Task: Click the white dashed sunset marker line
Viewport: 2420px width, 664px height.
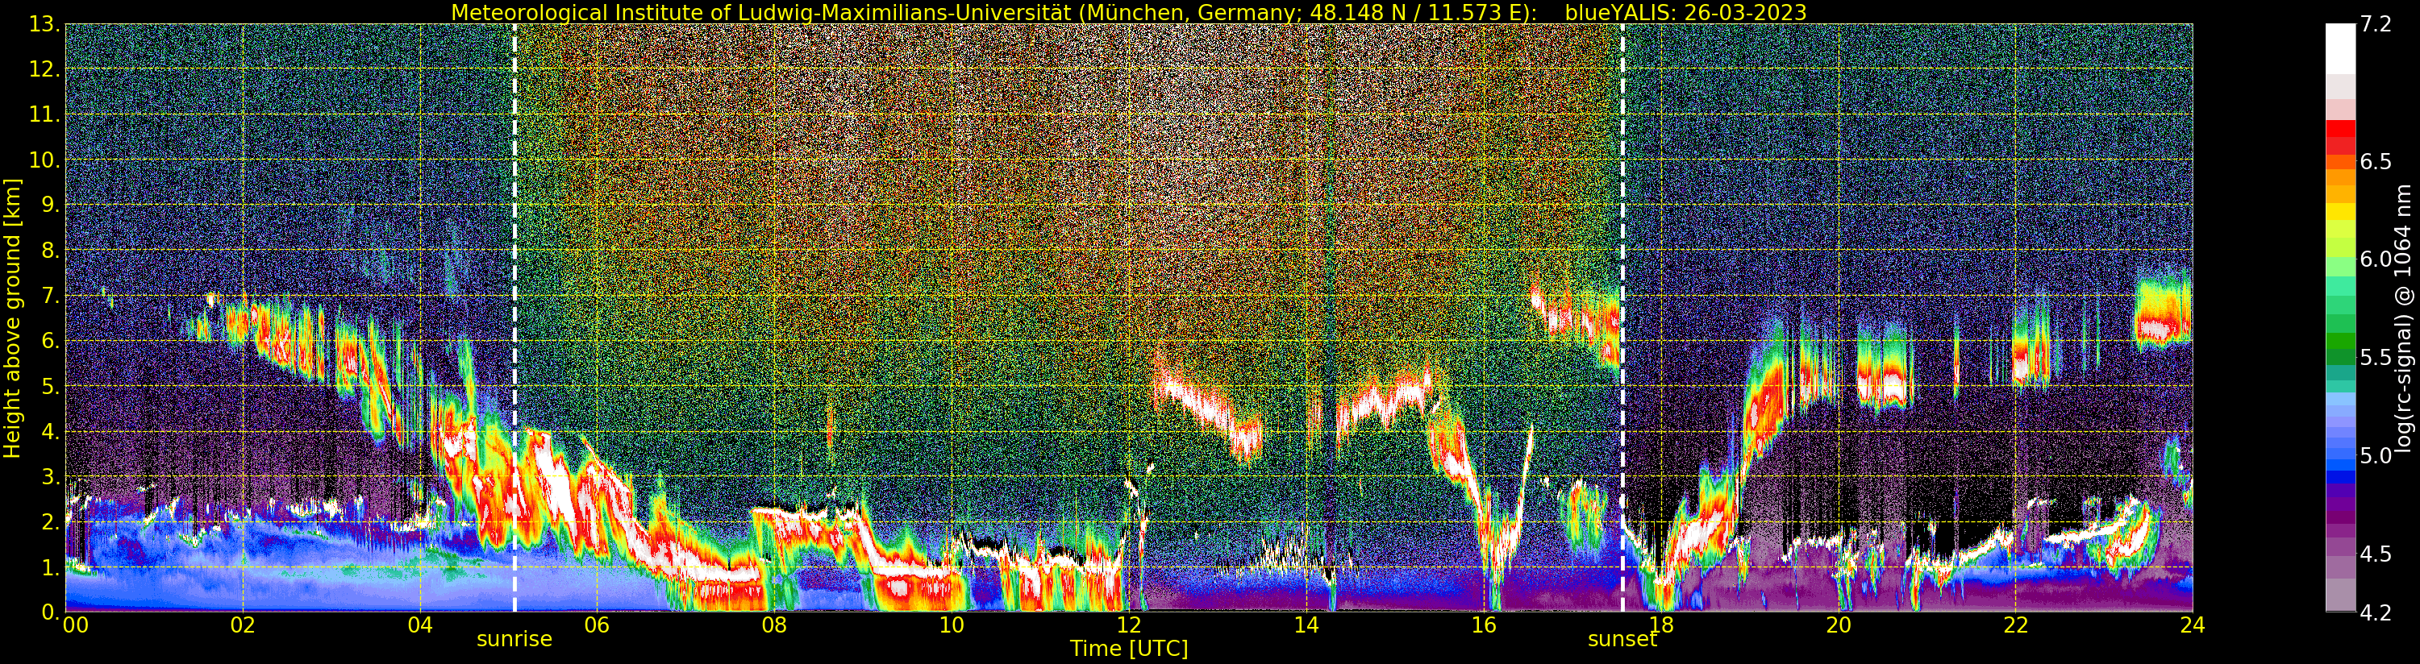Action: click(1622, 318)
